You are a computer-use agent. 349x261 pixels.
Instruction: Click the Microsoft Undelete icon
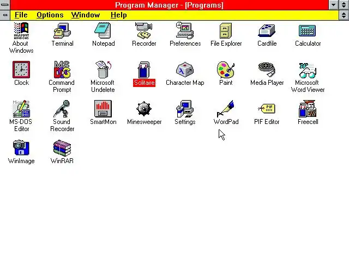(x=103, y=70)
